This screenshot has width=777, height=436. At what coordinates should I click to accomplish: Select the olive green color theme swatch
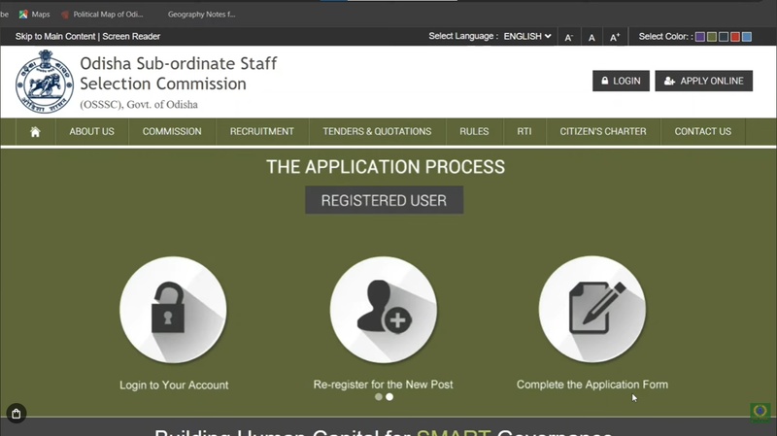pyautogui.click(x=712, y=37)
